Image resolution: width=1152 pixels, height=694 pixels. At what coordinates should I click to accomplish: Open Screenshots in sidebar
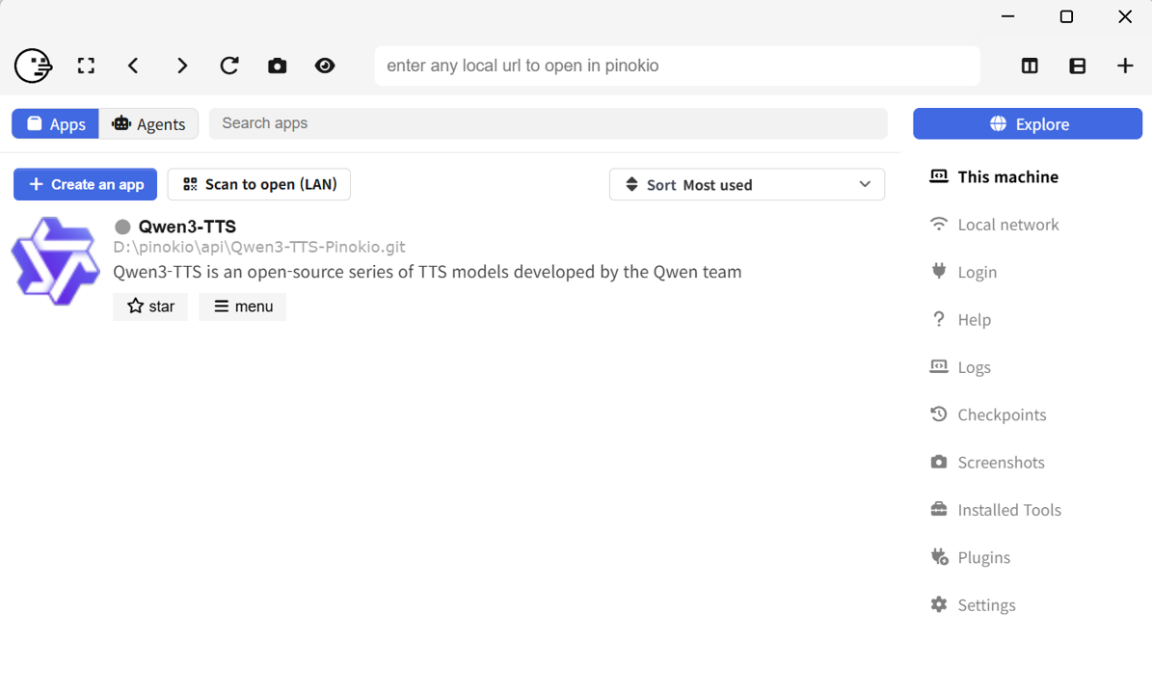987,463
